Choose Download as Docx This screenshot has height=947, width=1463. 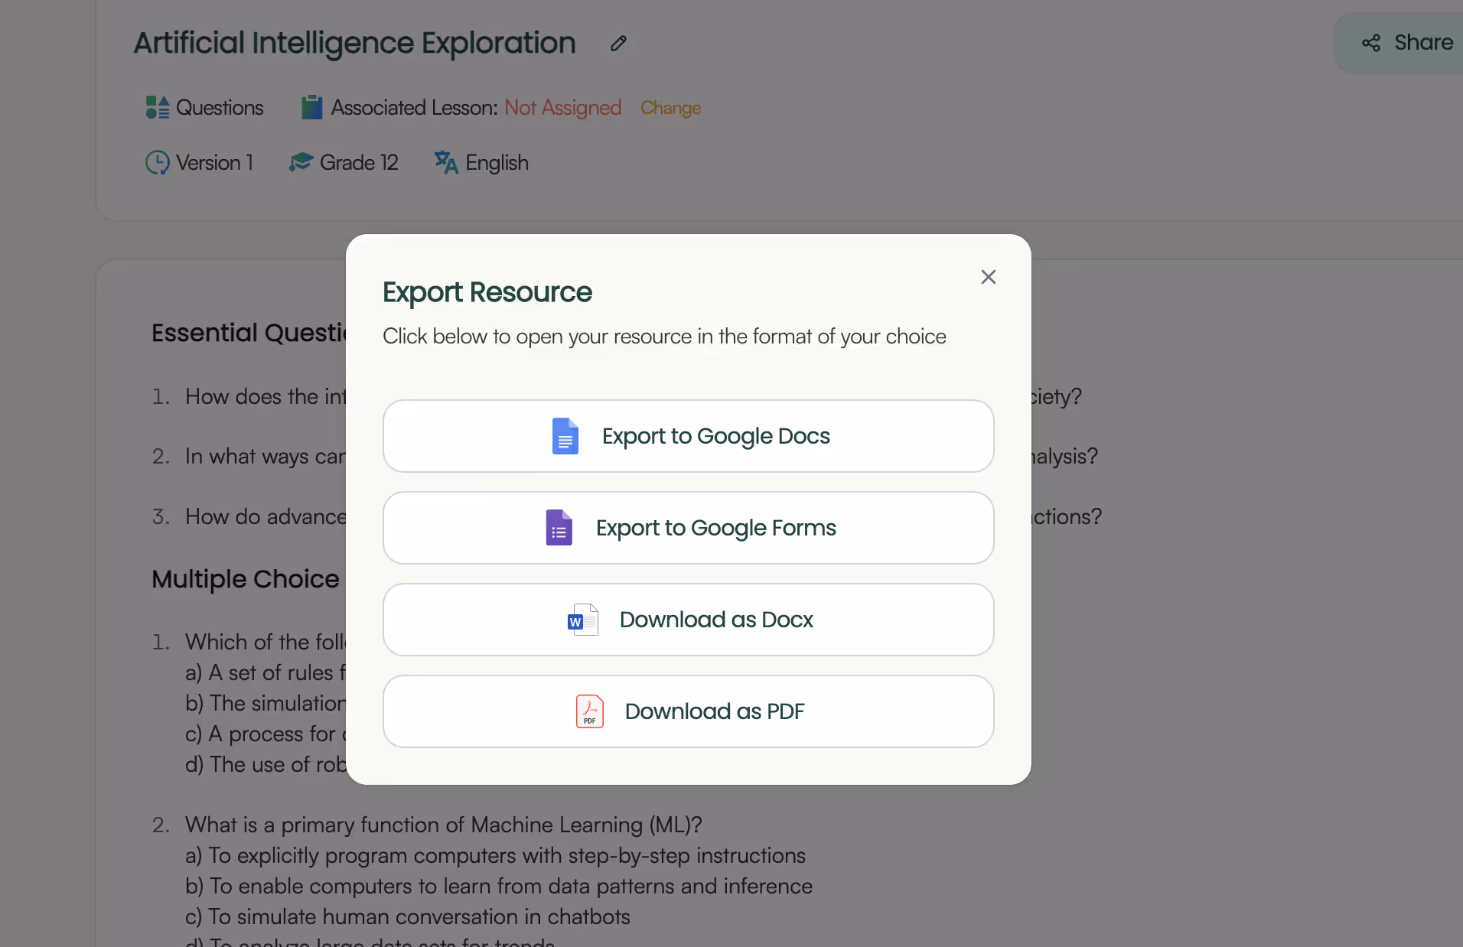(x=688, y=620)
